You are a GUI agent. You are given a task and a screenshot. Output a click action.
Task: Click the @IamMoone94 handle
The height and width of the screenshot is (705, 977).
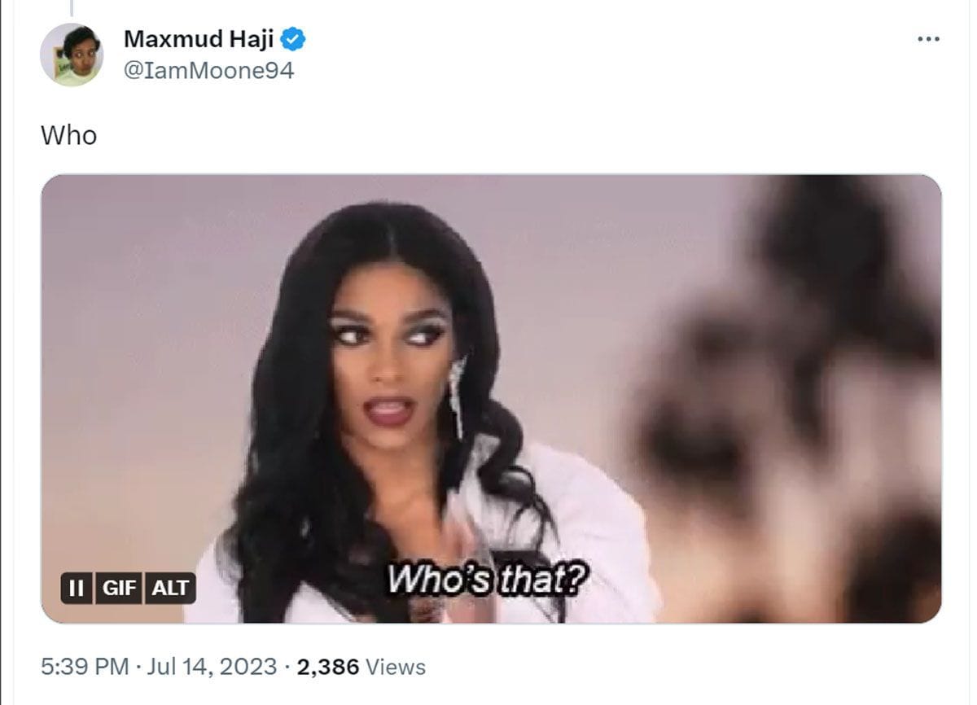click(208, 71)
